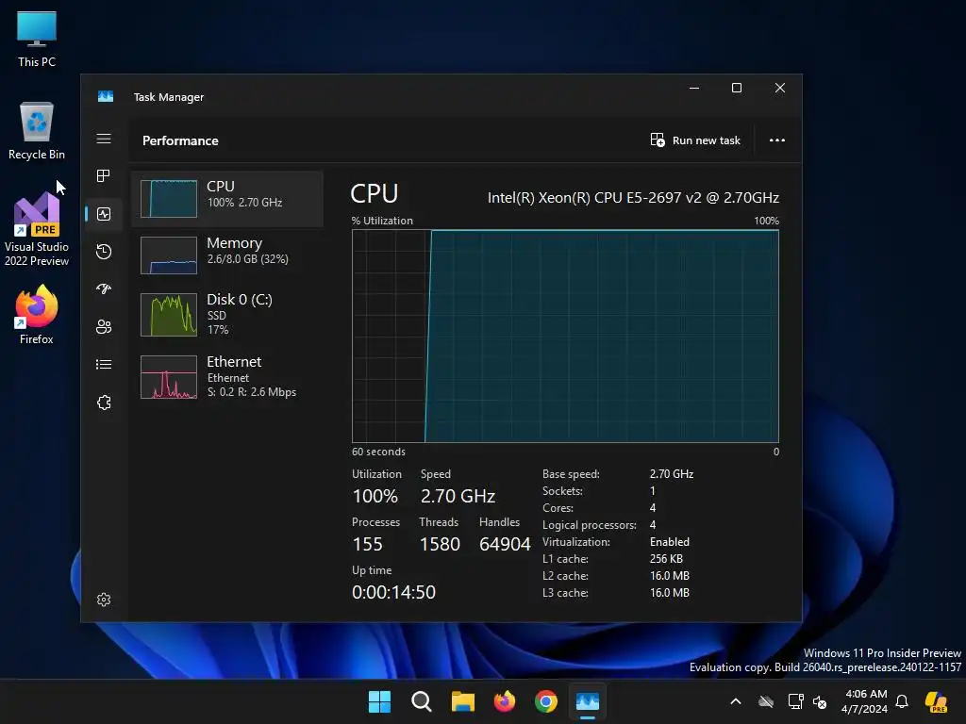Click the Processes count 155
The image size is (966, 724).
(367, 544)
